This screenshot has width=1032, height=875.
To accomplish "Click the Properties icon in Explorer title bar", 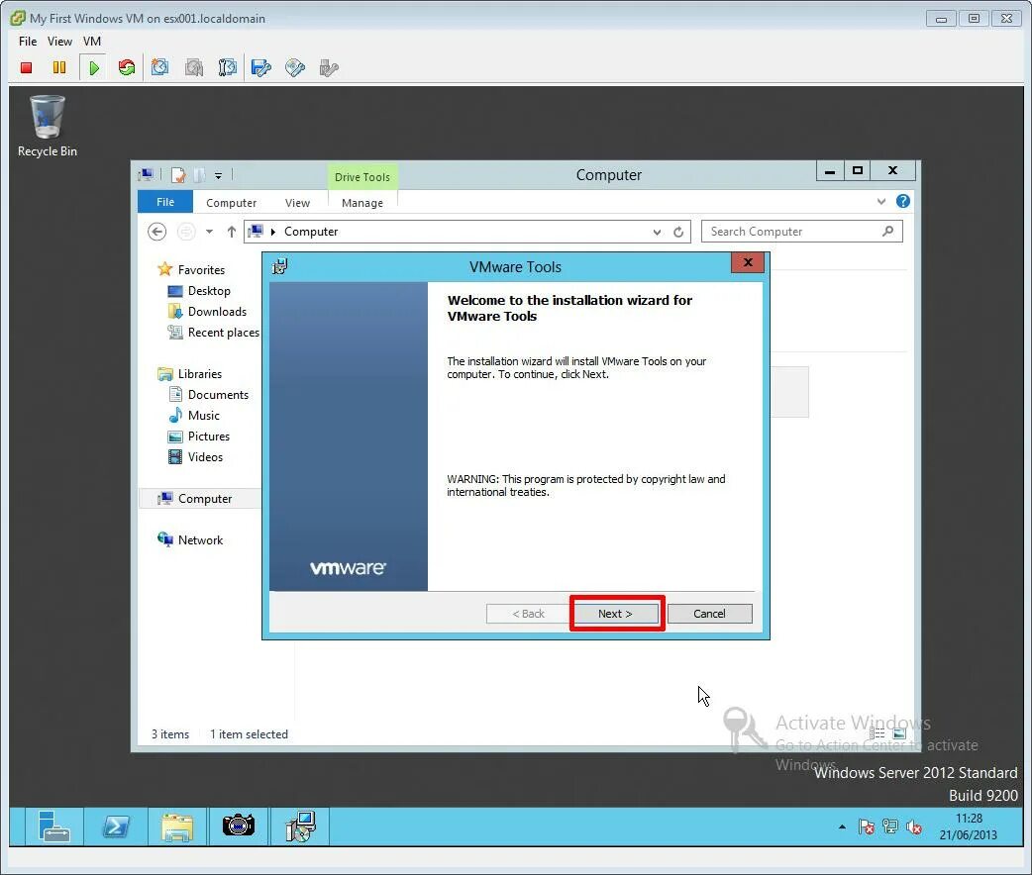I will coord(178,175).
